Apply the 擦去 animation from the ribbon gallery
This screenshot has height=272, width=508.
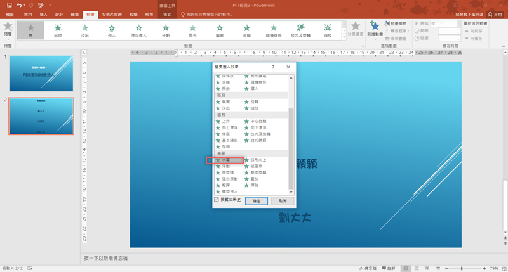(192, 31)
